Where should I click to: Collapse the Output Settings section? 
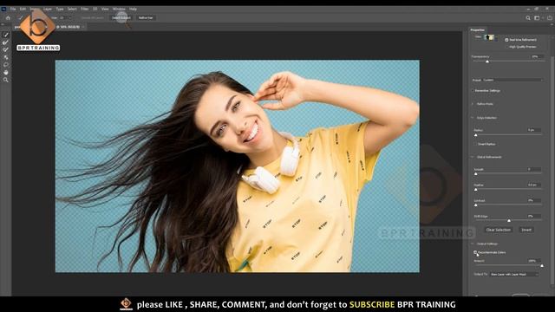click(472, 244)
